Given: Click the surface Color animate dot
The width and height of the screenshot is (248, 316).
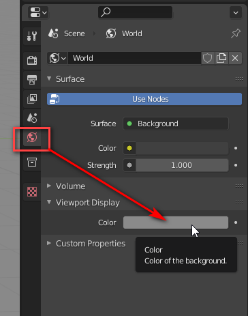Looking at the screenshot, I should pyautogui.click(x=236, y=148).
